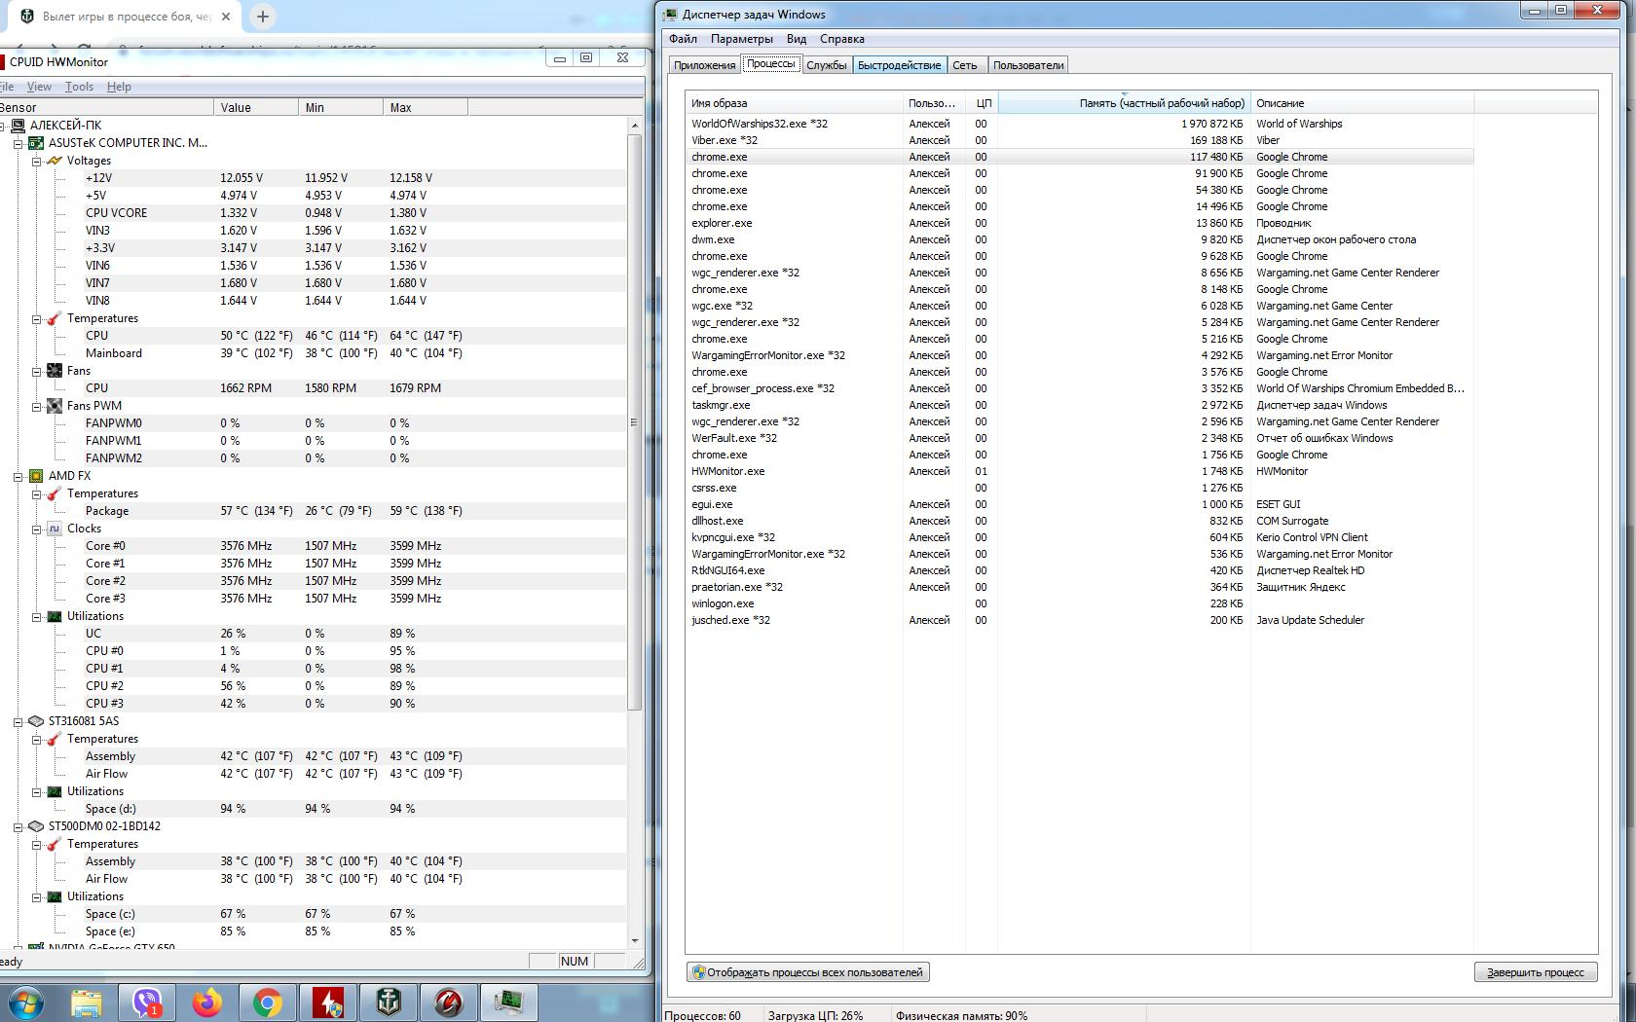Open the Windows Start menu orb

[x=24, y=1002]
